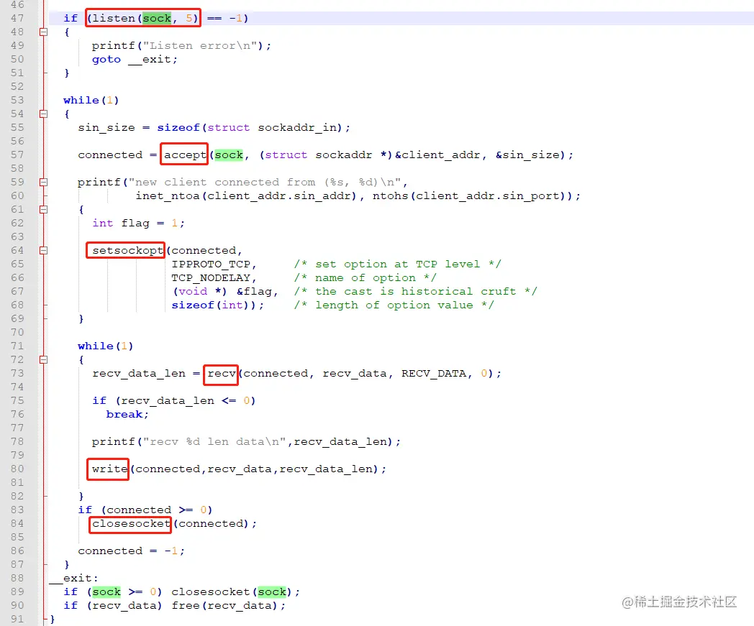Click line number 57 in the gutter
Screen dimensions: 754x626
click(x=17, y=155)
